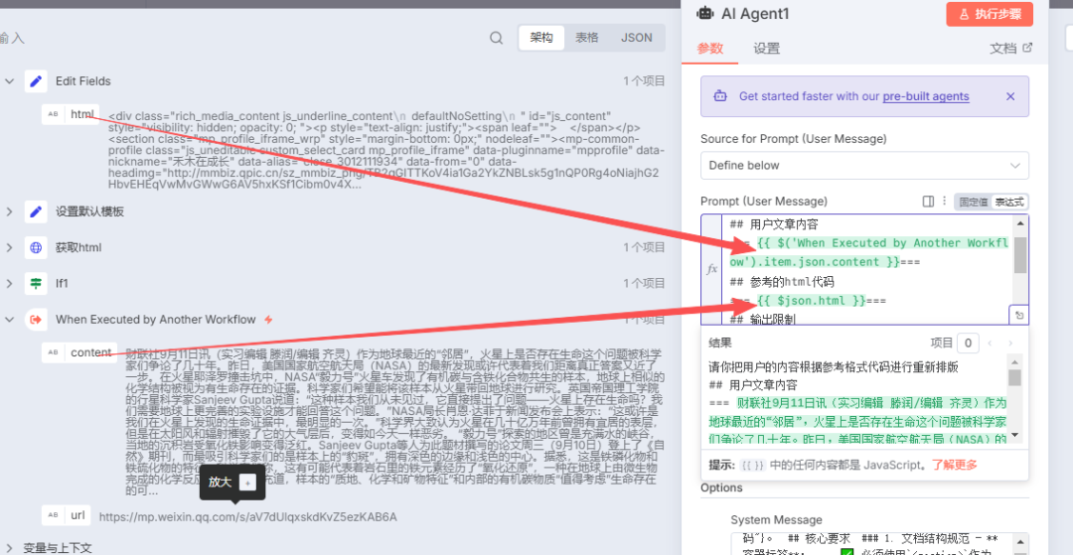Click the AB type badge beside html
Image resolution: width=1073 pixels, height=555 pixels.
pyautogui.click(x=54, y=114)
